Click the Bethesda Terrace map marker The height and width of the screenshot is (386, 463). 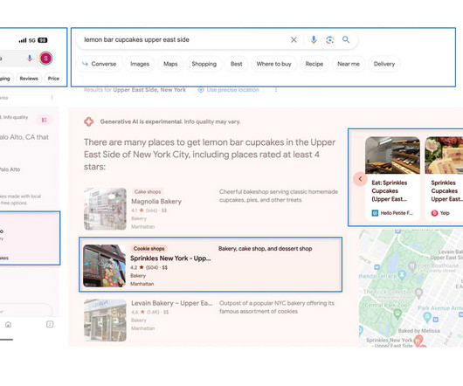(x=402, y=275)
